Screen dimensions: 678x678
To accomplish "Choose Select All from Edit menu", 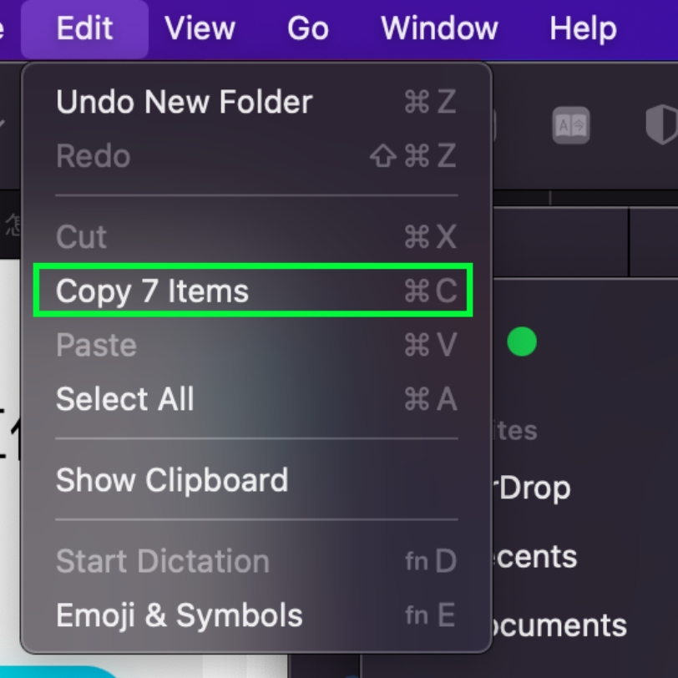I will coord(256,398).
